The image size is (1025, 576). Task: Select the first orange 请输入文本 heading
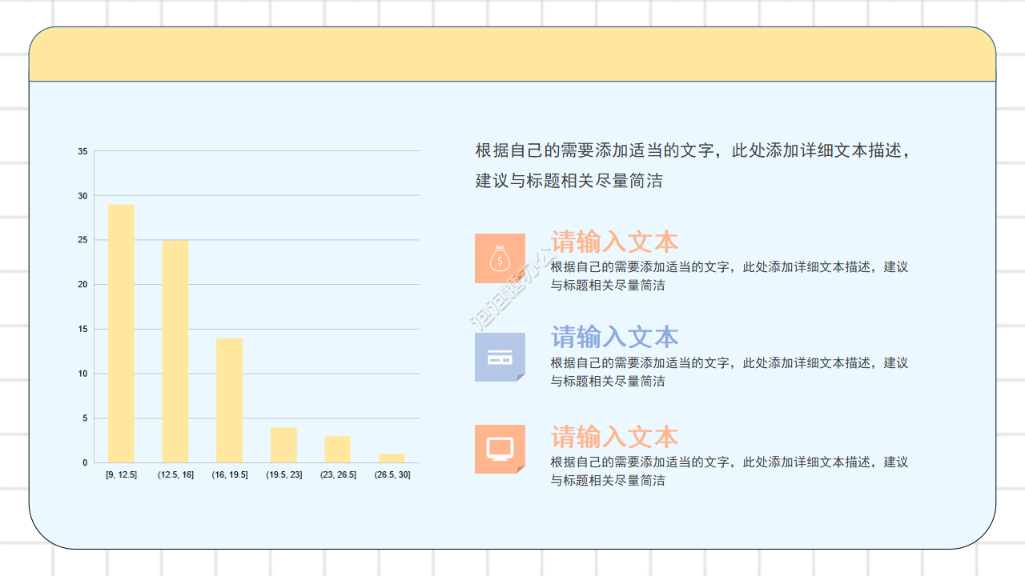(614, 242)
